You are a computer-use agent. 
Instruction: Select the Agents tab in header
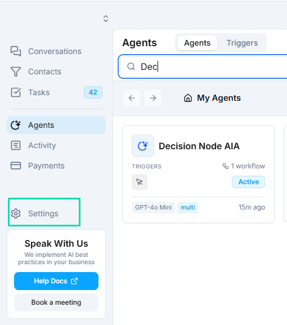[x=198, y=43]
